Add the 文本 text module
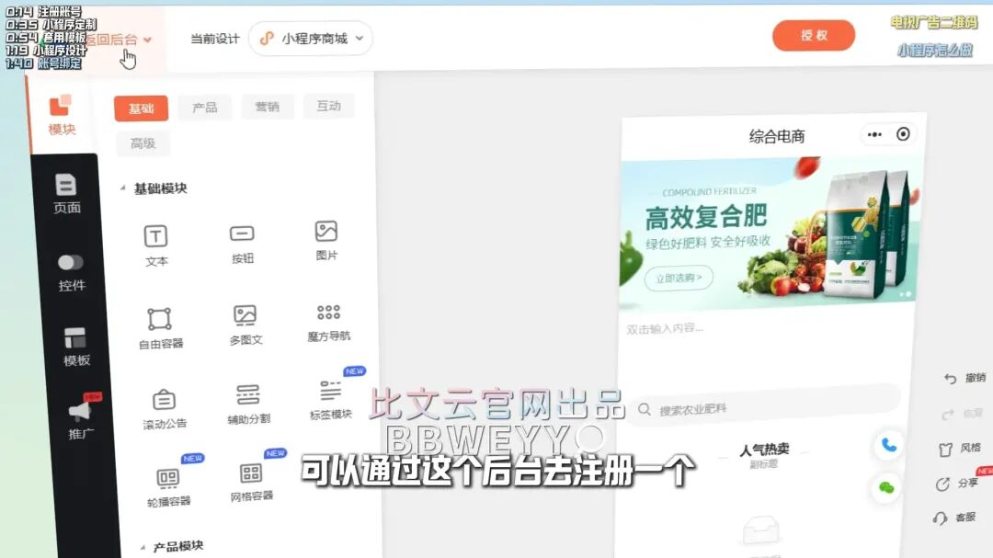 (x=156, y=244)
